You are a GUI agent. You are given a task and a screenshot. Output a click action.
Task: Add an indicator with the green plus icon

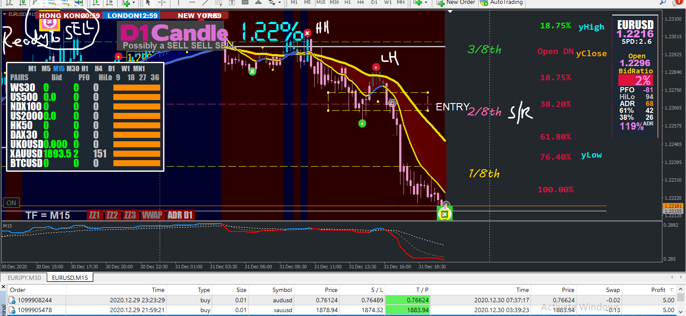(126, 2)
